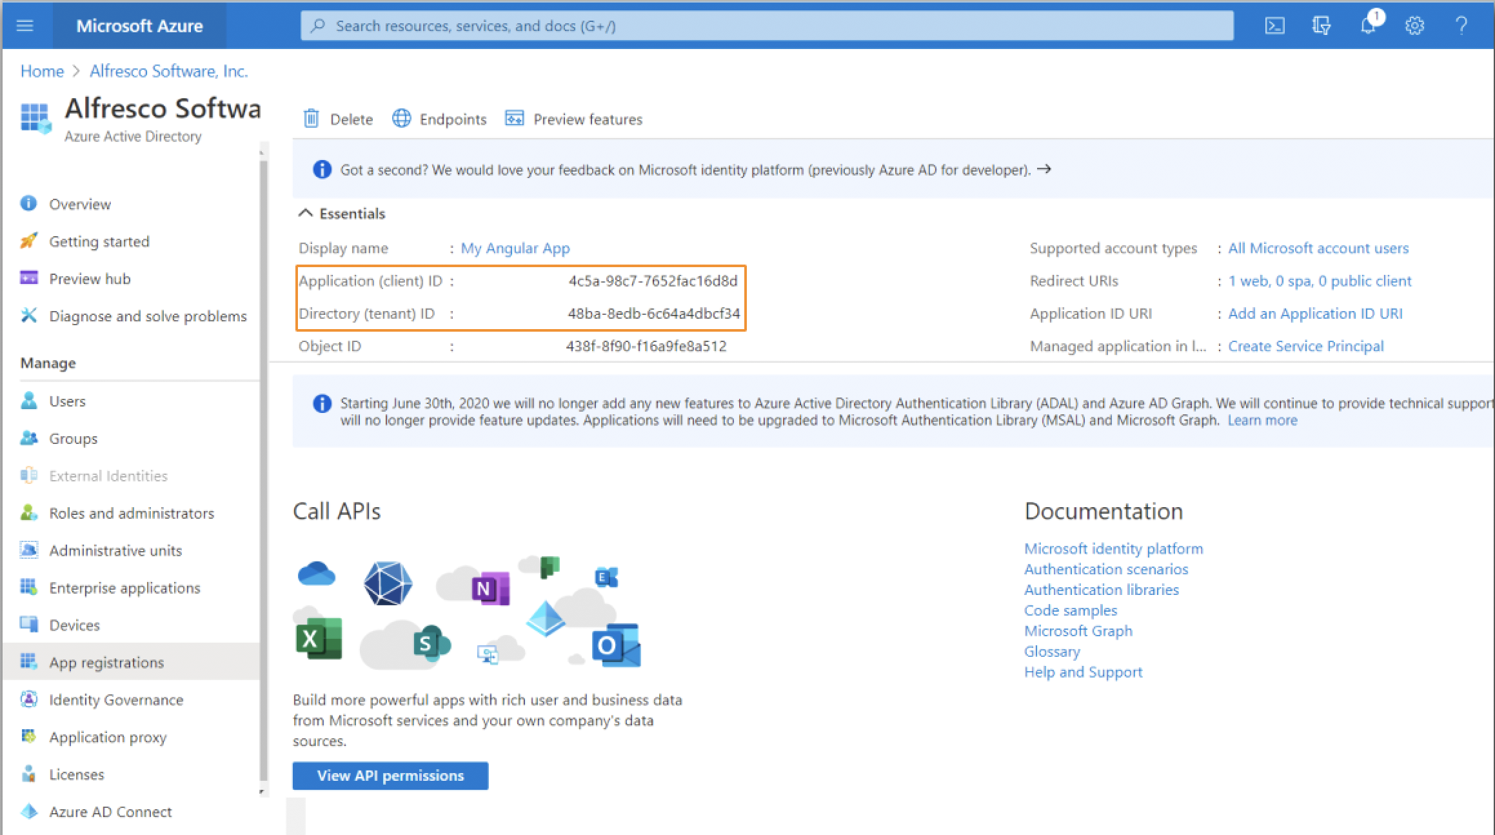Click the Alfresco Software, Inc. breadcrumb
This screenshot has width=1495, height=835.
168,71
